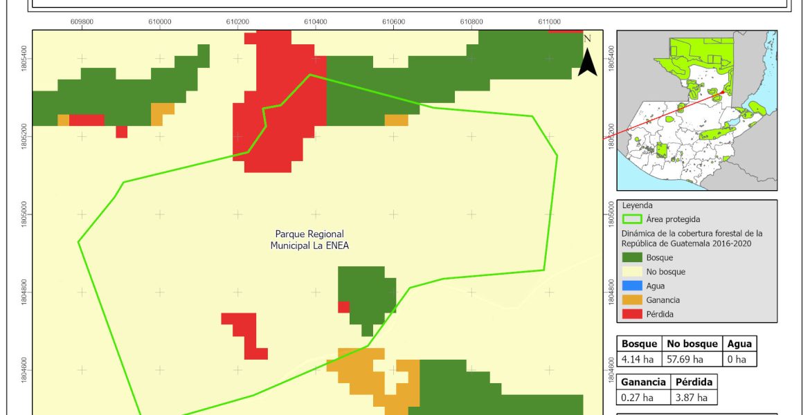Click the Parque Regional Municipal La ENEA label

[309, 239]
